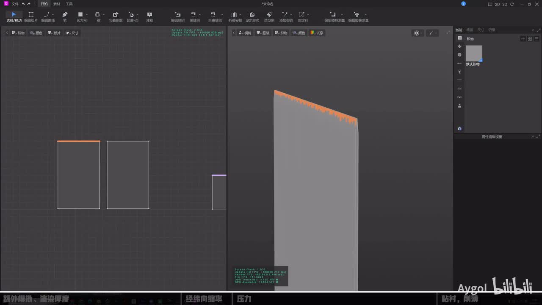Switch to 2D-only view
The width and height of the screenshot is (542, 305).
(x=498, y=4)
